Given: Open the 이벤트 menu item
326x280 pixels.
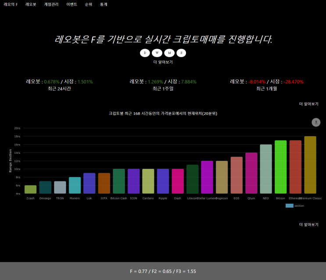Looking at the screenshot, I should [x=72, y=4].
